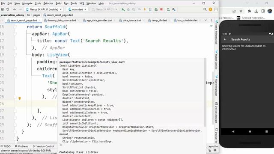Open the Flutter Performance side panel
This screenshot has width=274, height=154.
pos(217,33)
